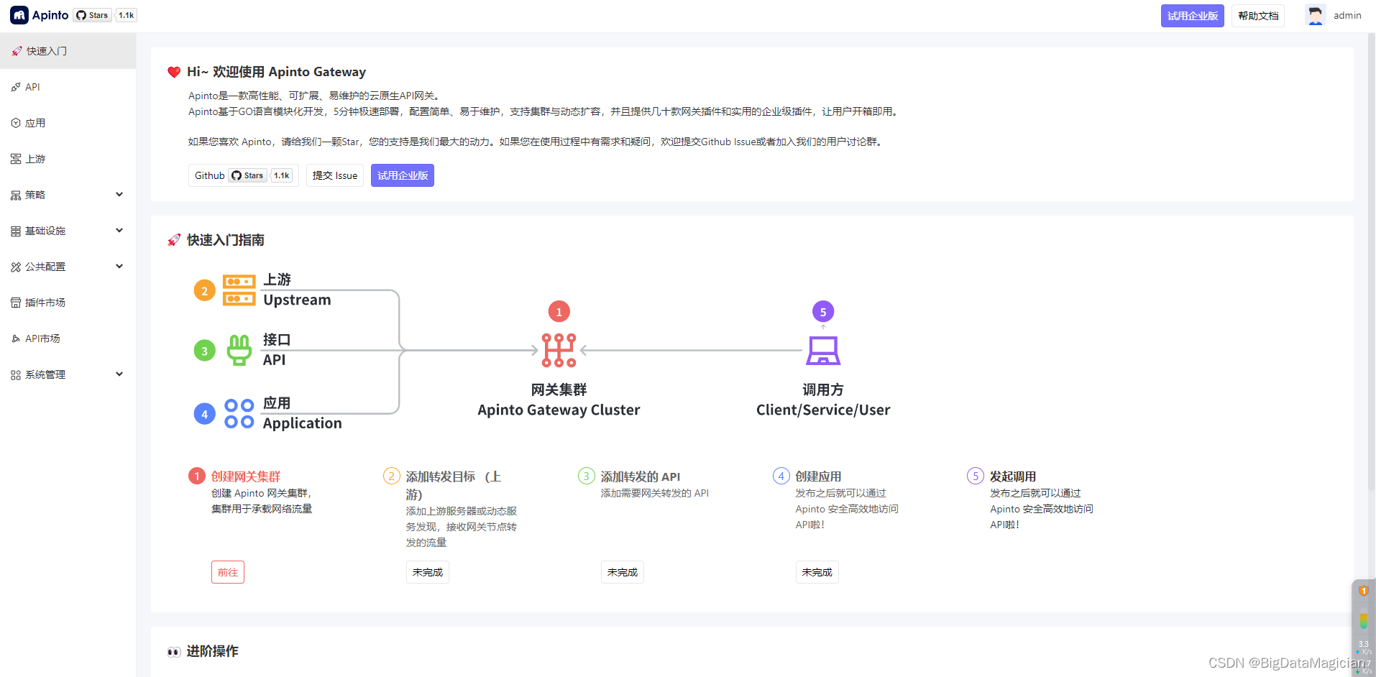Click the vertical page scrollbar

[1373, 262]
